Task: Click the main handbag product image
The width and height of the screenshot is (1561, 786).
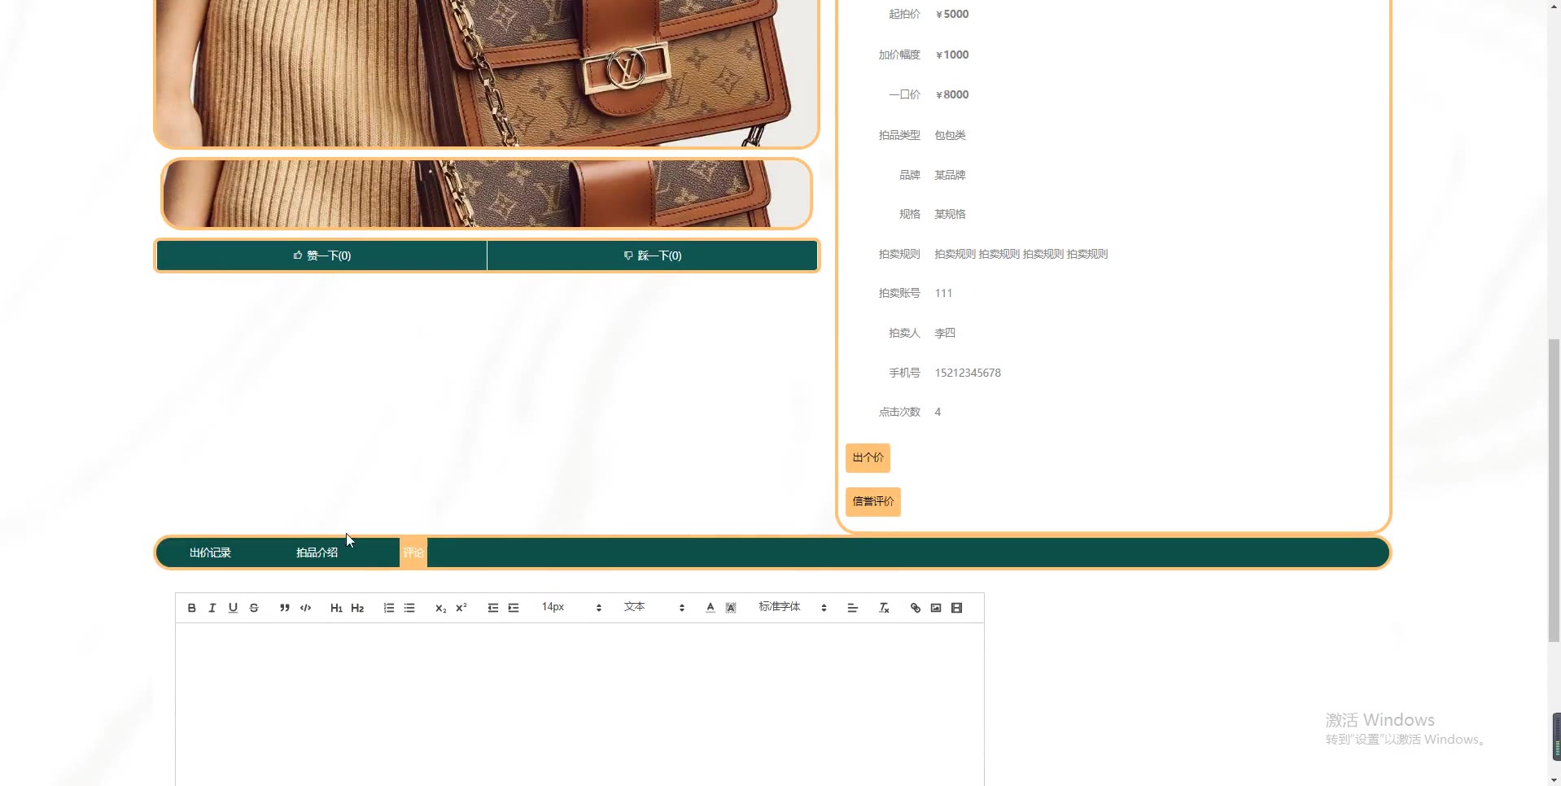Action: (487, 72)
